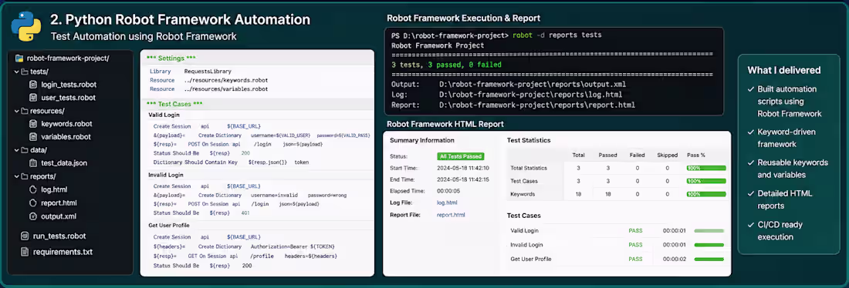
Task: Click the Skipped column header
Action: click(667, 155)
